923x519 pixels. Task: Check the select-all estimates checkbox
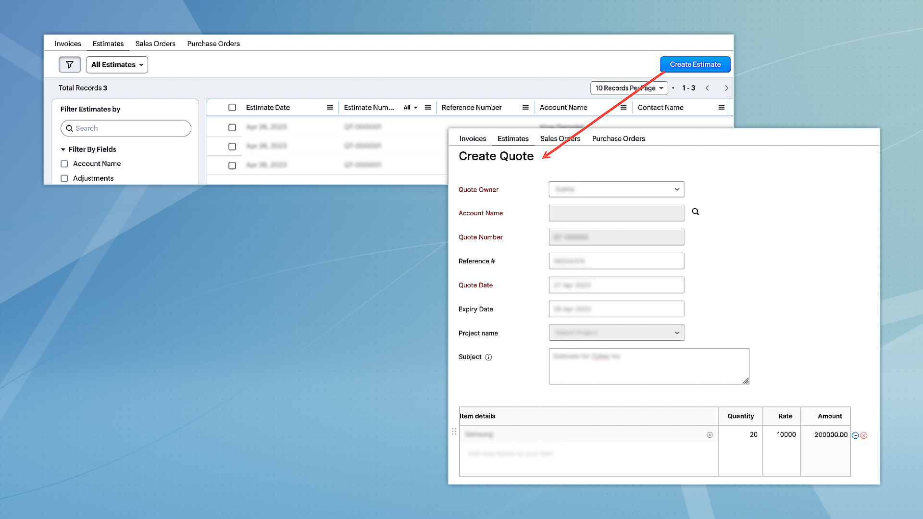[232, 107]
